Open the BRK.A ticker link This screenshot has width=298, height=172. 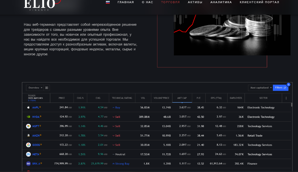(x=36, y=163)
